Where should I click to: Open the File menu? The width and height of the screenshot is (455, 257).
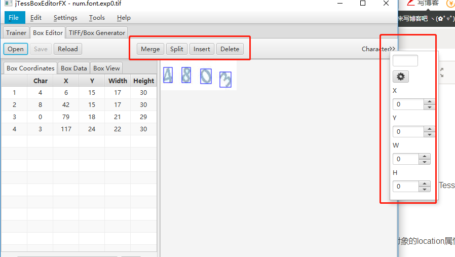pyautogui.click(x=14, y=18)
